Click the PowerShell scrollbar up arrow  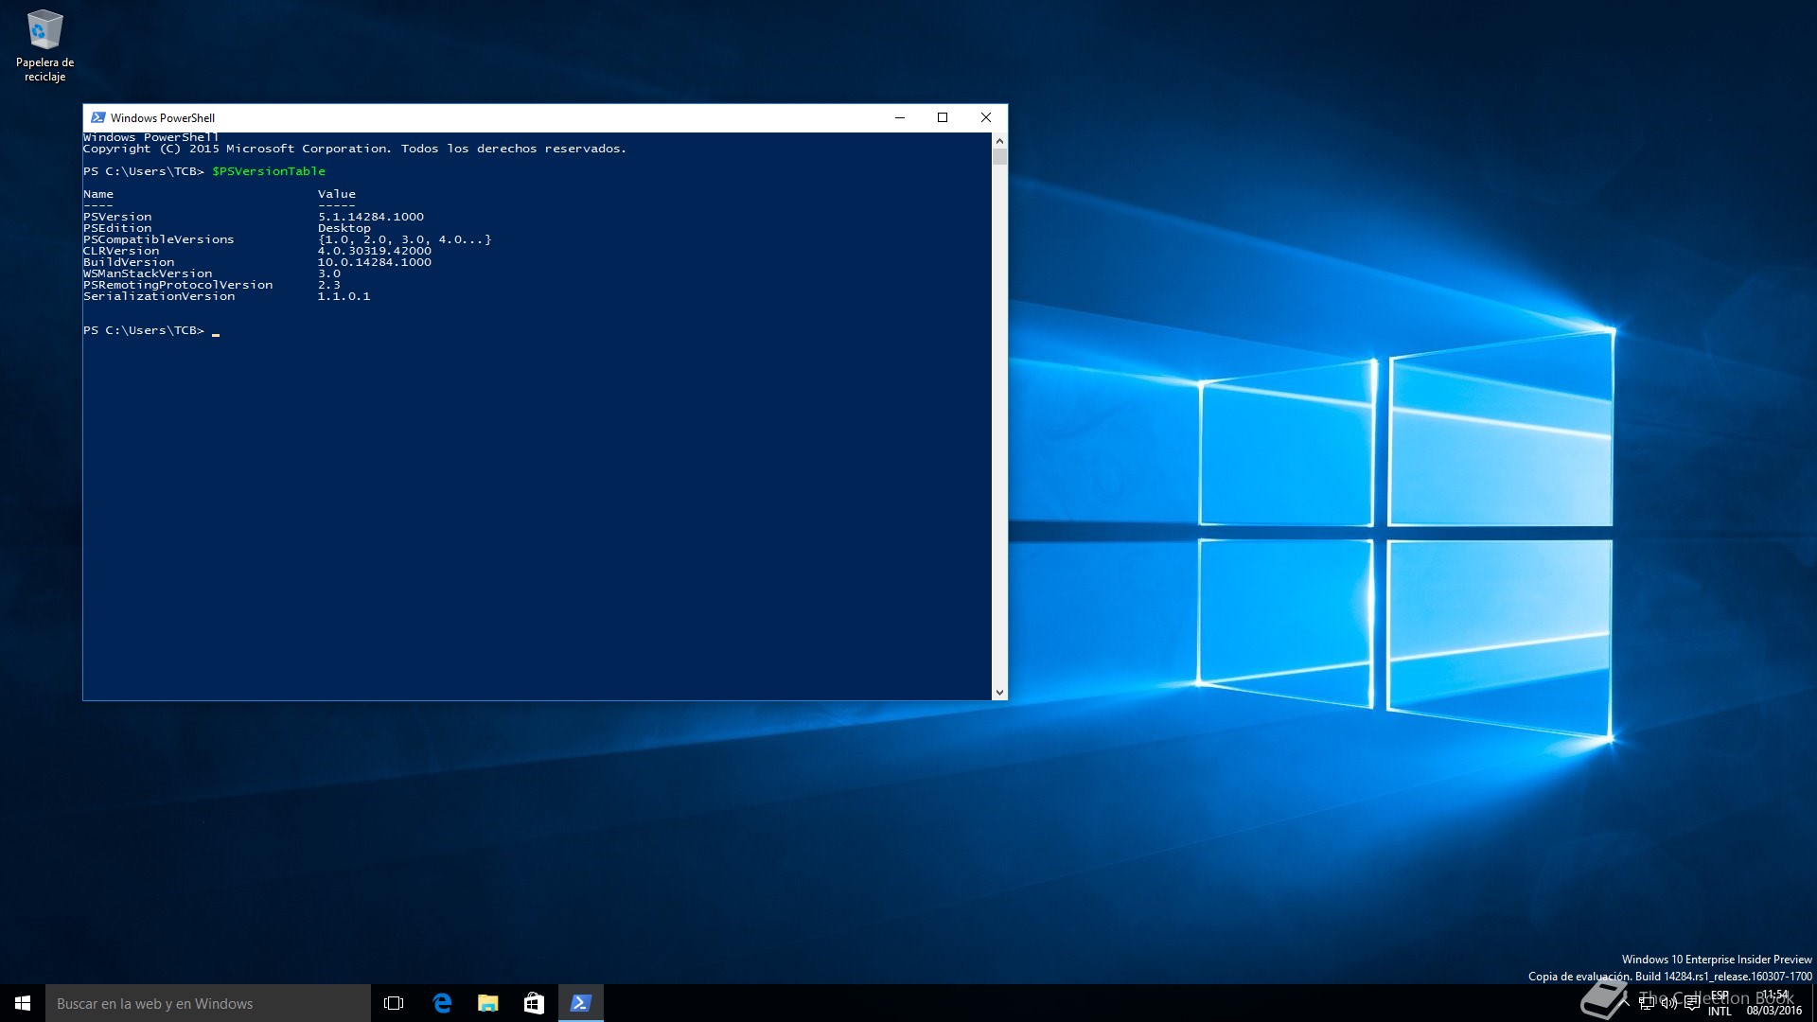pos(999,141)
